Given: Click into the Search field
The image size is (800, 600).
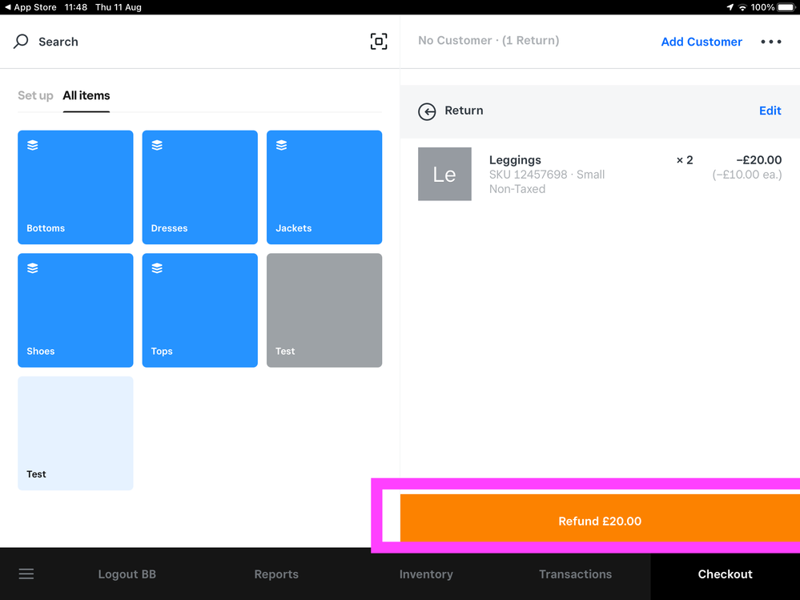Looking at the screenshot, I should click(160, 42).
